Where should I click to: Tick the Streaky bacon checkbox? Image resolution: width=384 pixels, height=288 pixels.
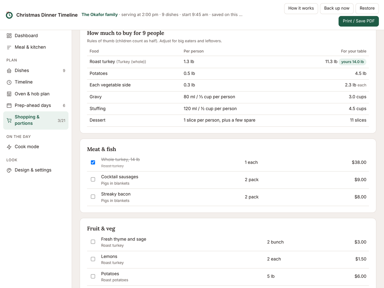click(x=93, y=197)
